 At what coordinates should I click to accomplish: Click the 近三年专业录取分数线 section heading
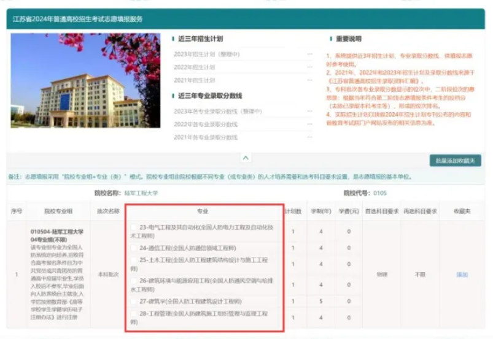click(210, 96)
